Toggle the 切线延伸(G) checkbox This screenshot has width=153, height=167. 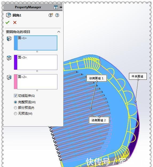pyautogui.click(x=15, y=96)
